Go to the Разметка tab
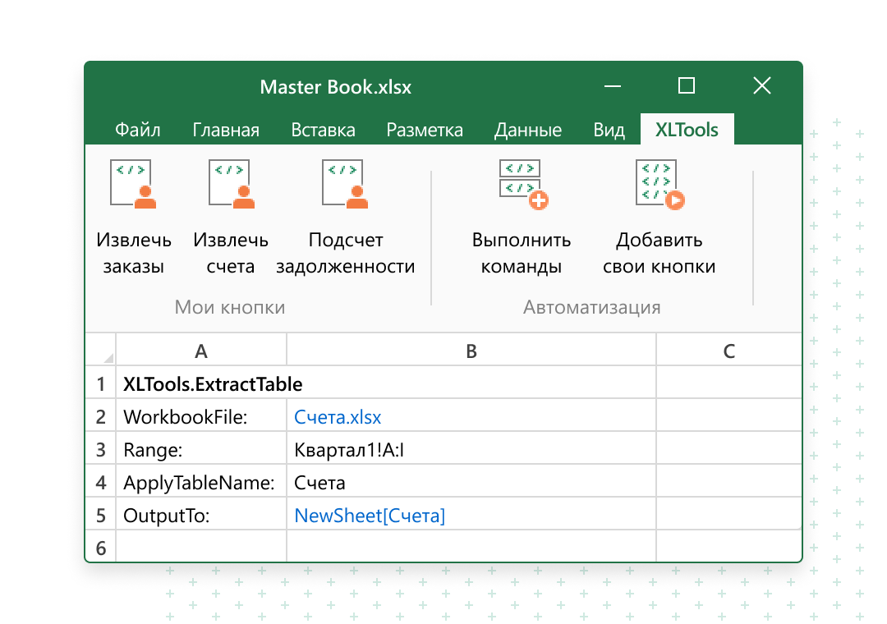The height and width of the screenshot is (624, 887). click(x=425, y=130)
